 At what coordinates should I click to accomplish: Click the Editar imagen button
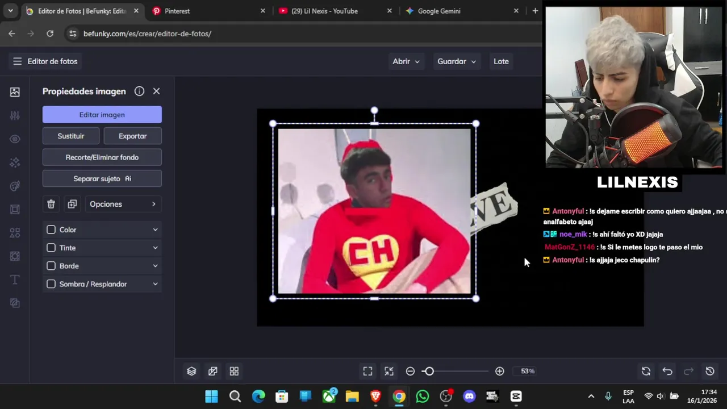pyautogui.click(x=102, y=115)
